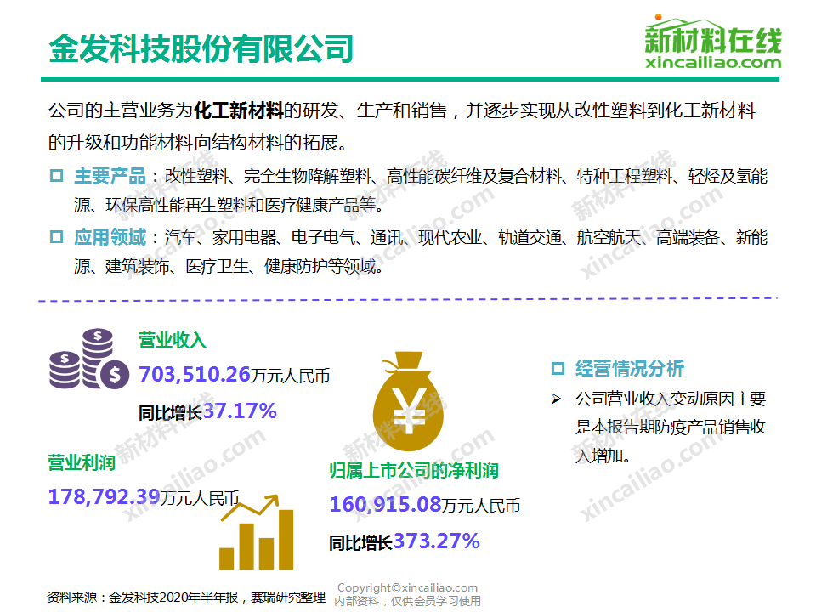Screen dimensions: 816x612
Task: Click the square bullet beside 经营情况分析
Action: [558, 368]
